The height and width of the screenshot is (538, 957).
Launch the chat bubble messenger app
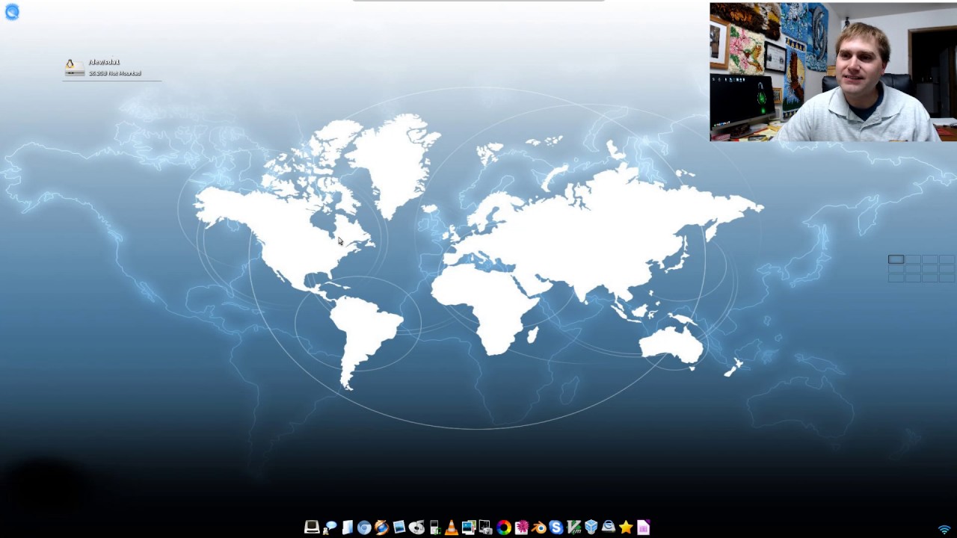330,528
